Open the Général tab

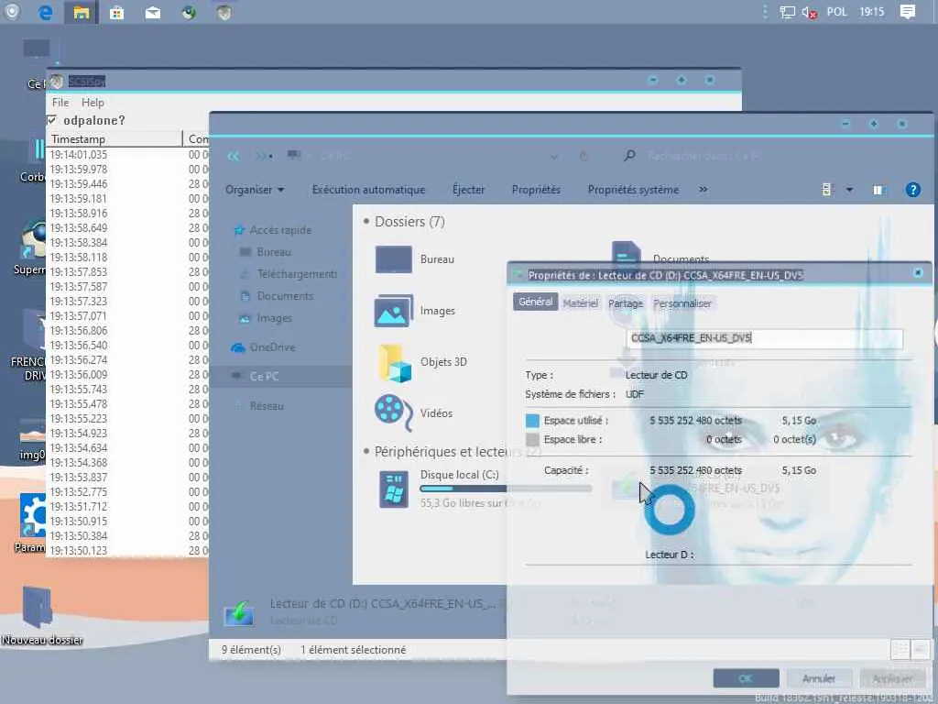pyautogui.click(x=535, y=302)
